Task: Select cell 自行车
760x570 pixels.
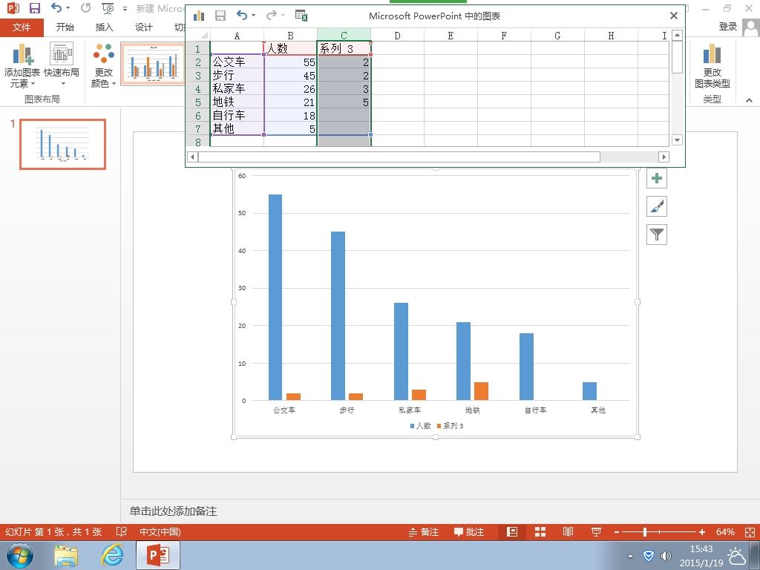Action: pos(237,115)
